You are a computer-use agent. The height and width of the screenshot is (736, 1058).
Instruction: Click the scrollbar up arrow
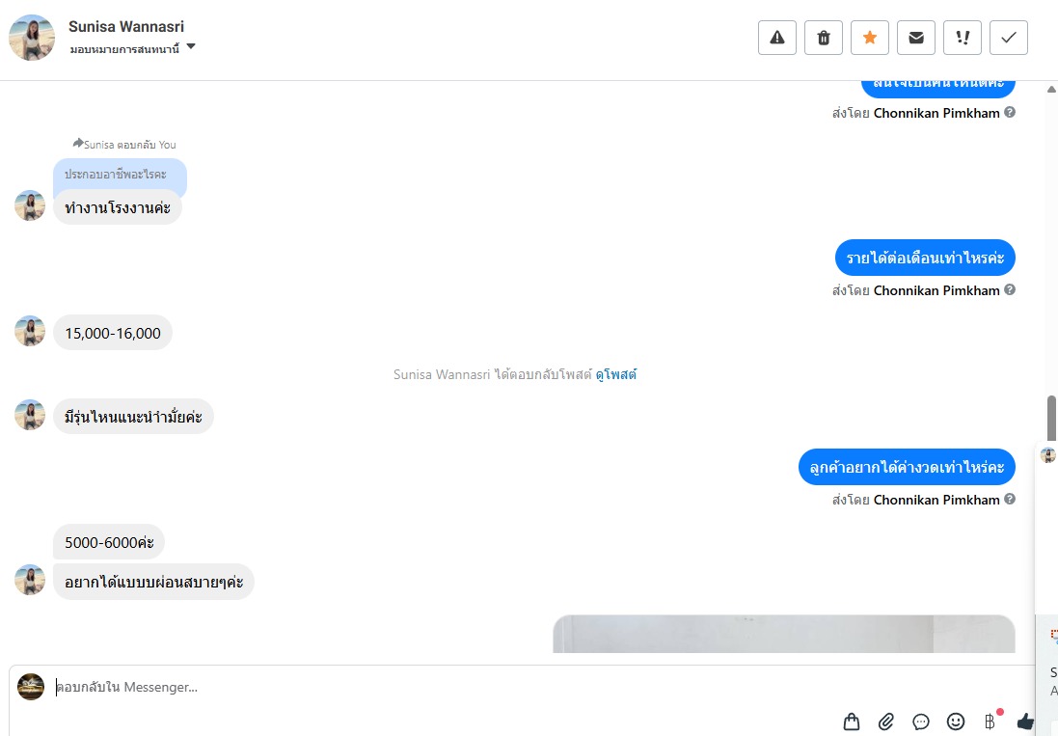point(1051,89)
